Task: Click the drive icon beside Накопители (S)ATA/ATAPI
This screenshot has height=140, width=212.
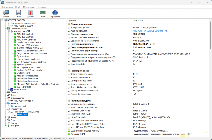Action: 12,112
